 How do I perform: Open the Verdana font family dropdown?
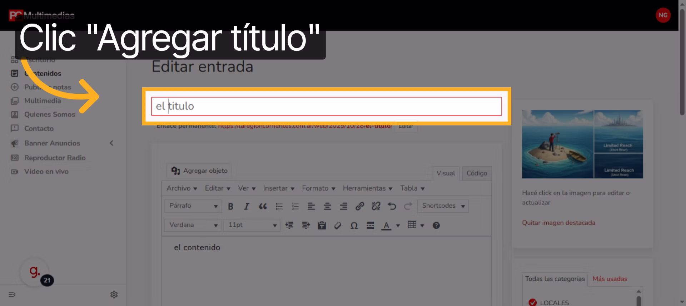pyautogui.click(x=193, y=225)
